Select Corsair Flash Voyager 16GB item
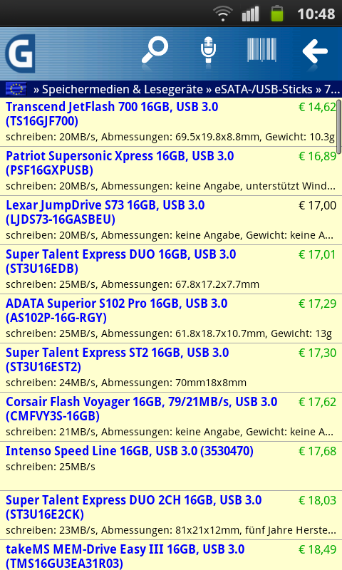The height and width of the screenshot is (570, 342). pos(171,417)
